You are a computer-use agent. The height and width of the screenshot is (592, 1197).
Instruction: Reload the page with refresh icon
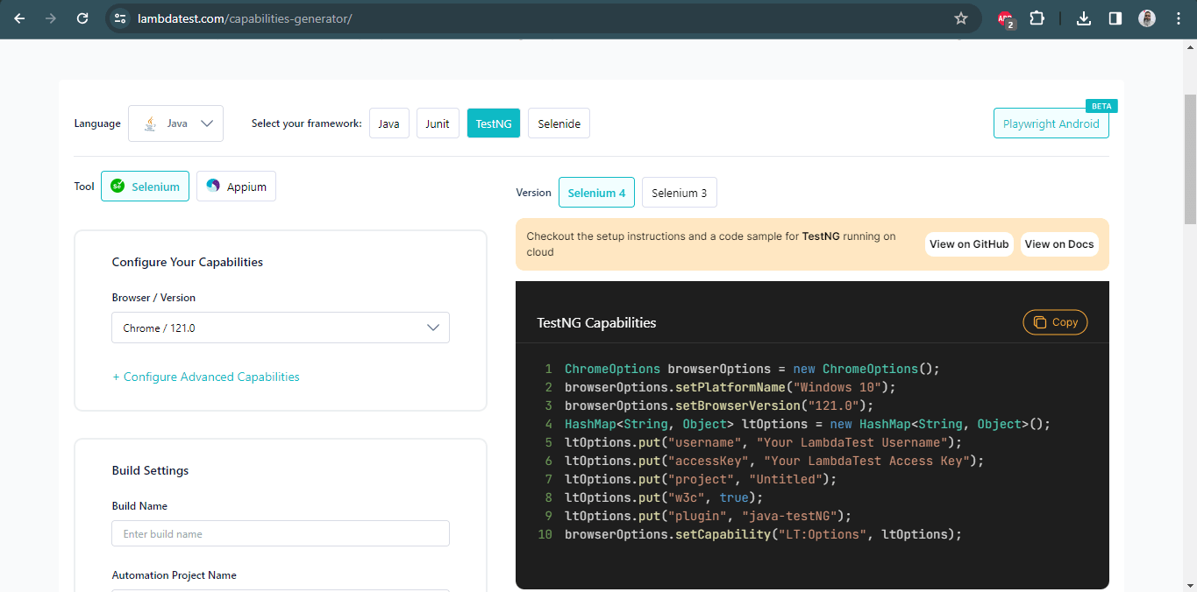click(x=82, y=18)
